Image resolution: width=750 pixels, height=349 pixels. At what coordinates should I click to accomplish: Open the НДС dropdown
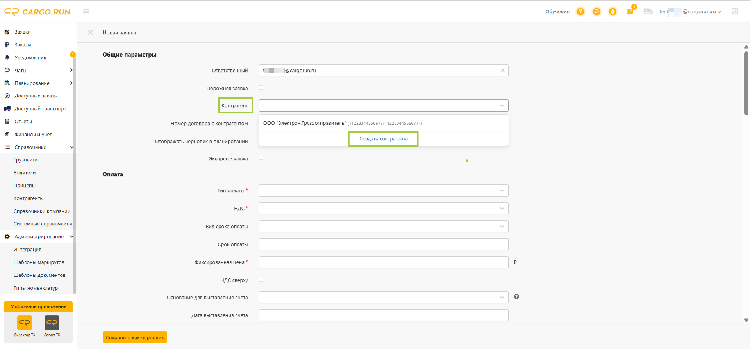(384, 209)
